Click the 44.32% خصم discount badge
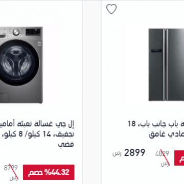This screenshot has width=184, height=184. click(x=49, y=172)
